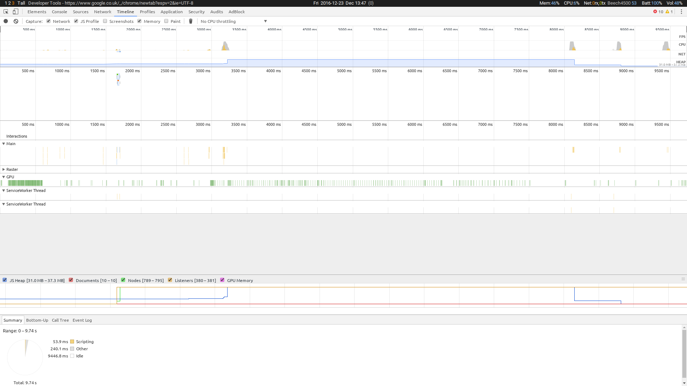This screenshot has width=687, height=386.
Task: Enable the Paint capture checkbox
Action: [x=166, y=21]
